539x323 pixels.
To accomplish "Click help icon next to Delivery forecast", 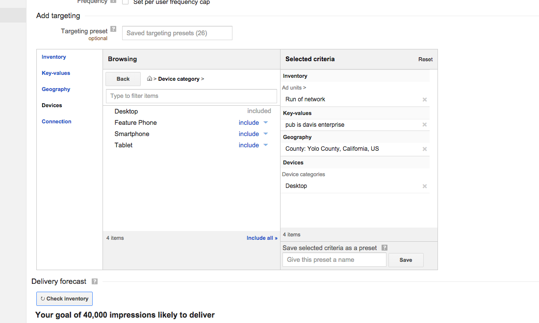I will tap(95, 281).
